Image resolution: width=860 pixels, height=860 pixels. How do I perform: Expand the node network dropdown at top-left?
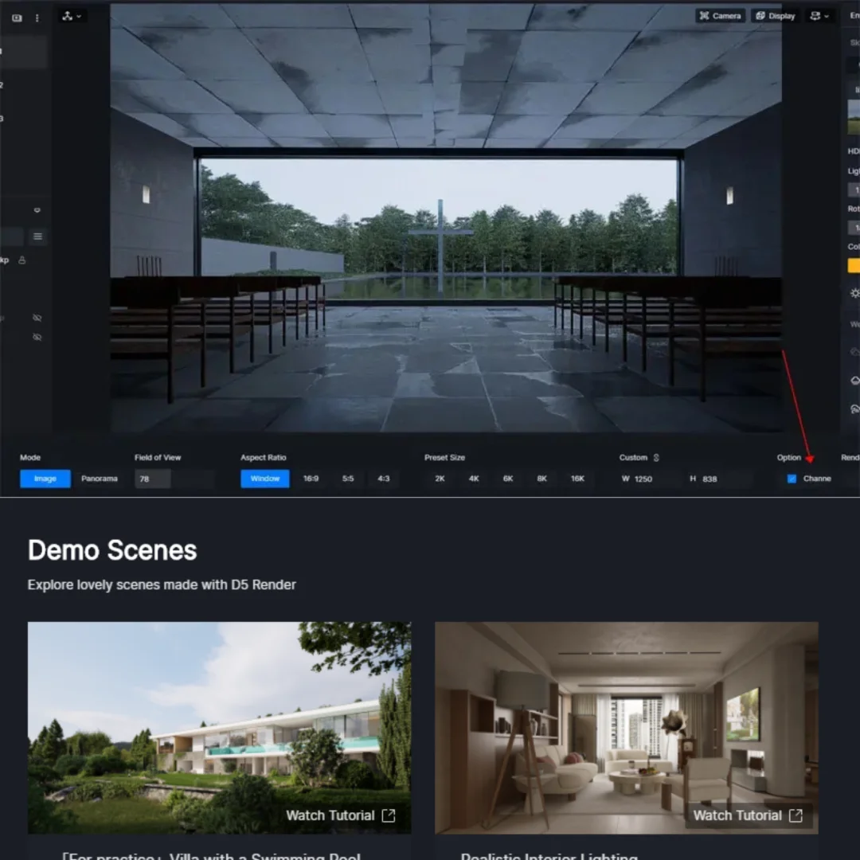pos(72,16)
